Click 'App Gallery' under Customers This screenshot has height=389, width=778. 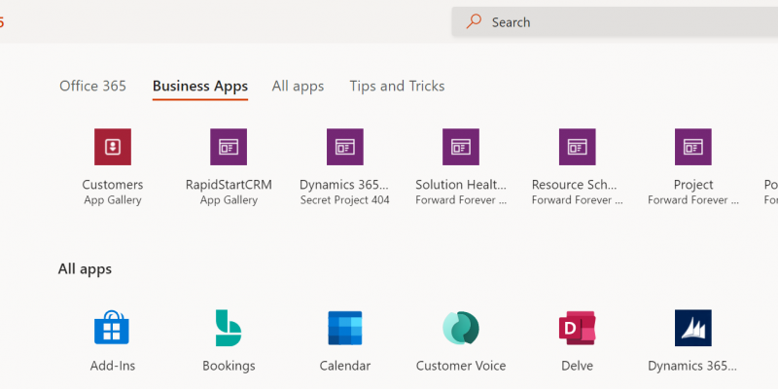(113, 200)
